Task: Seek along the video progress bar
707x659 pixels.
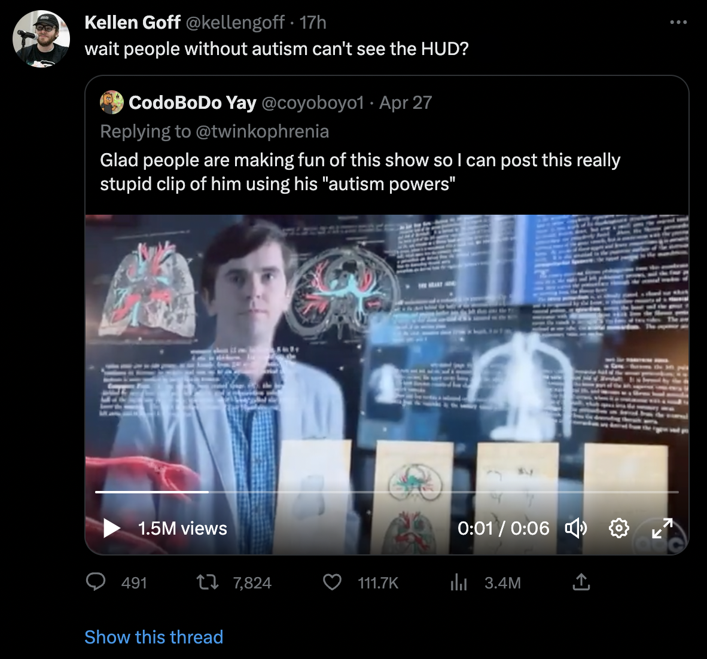Action: [386, 492]
